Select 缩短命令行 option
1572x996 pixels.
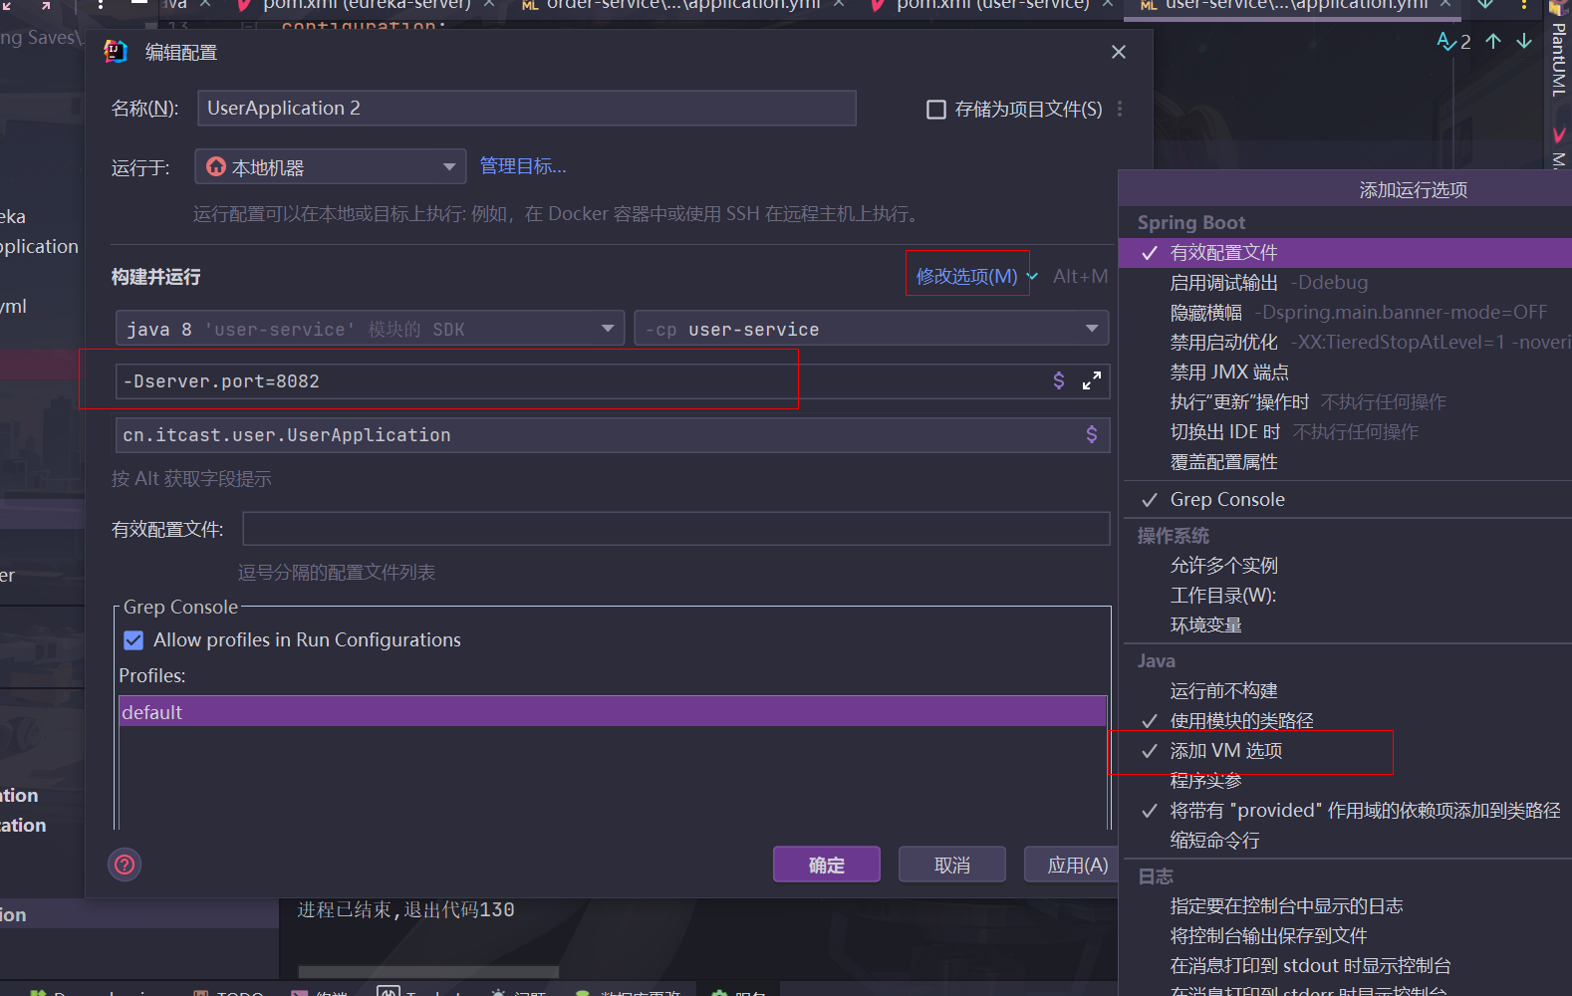(x=1345, y=841)
